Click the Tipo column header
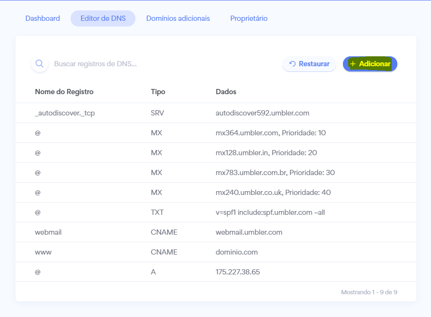This screenshot has width=431, height=317. tap(158, 92)
